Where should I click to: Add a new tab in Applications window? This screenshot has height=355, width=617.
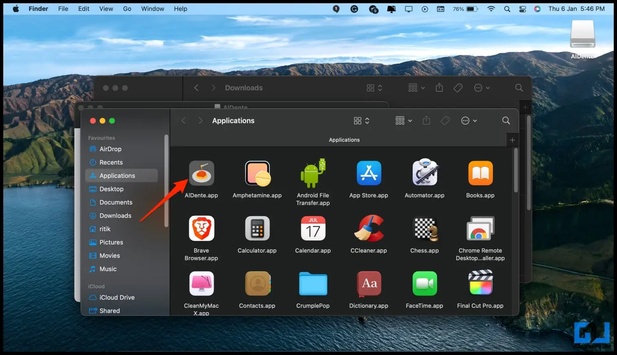512,140
